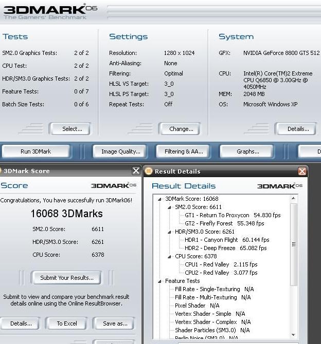Viewport: 321px width, 344px height.
Task: Select Shader Particles (SM3.0) row
Action: [x=212, y=330]
